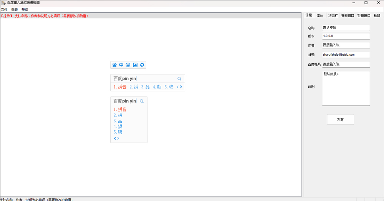The height and width of the screenshot is (201, 384).
Task: Select candidate 2.拼 in vertical window
Action: 118,115
